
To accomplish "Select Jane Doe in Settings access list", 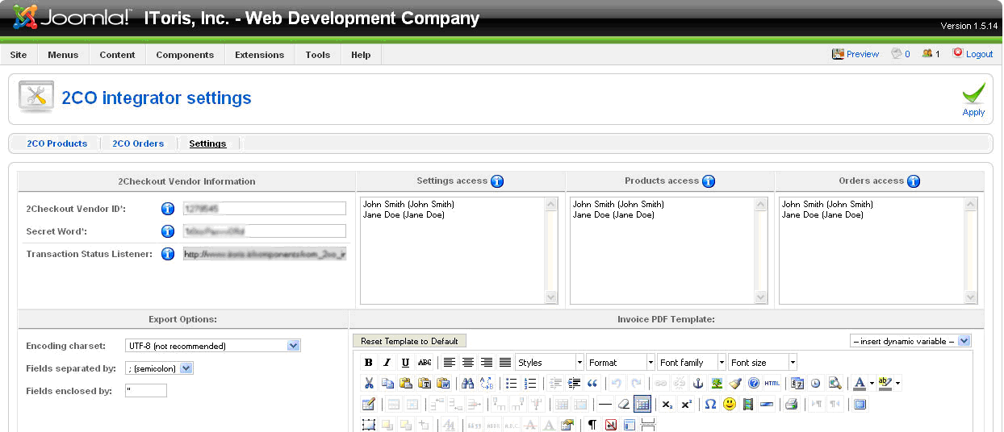I will (404, 215).
